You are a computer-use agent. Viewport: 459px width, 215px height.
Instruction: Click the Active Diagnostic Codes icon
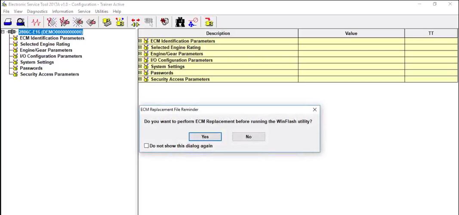52,22
